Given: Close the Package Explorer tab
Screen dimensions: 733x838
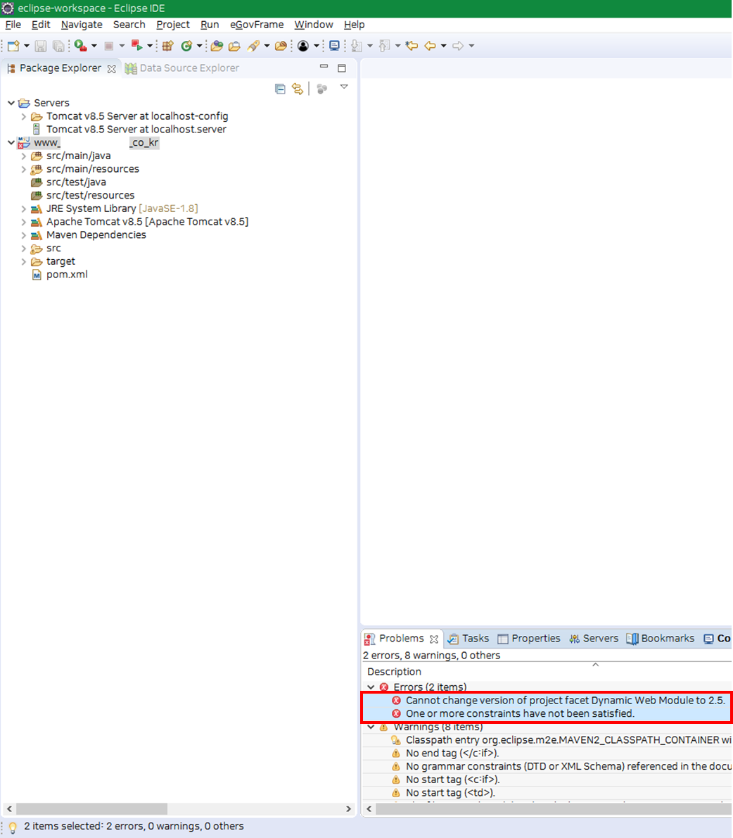Looking at the screenshot, I should [x=111, y=69].
